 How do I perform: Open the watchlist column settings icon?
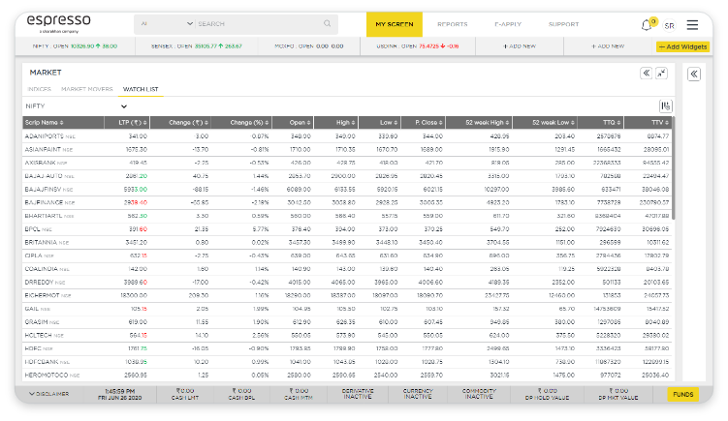pos(666,106)
